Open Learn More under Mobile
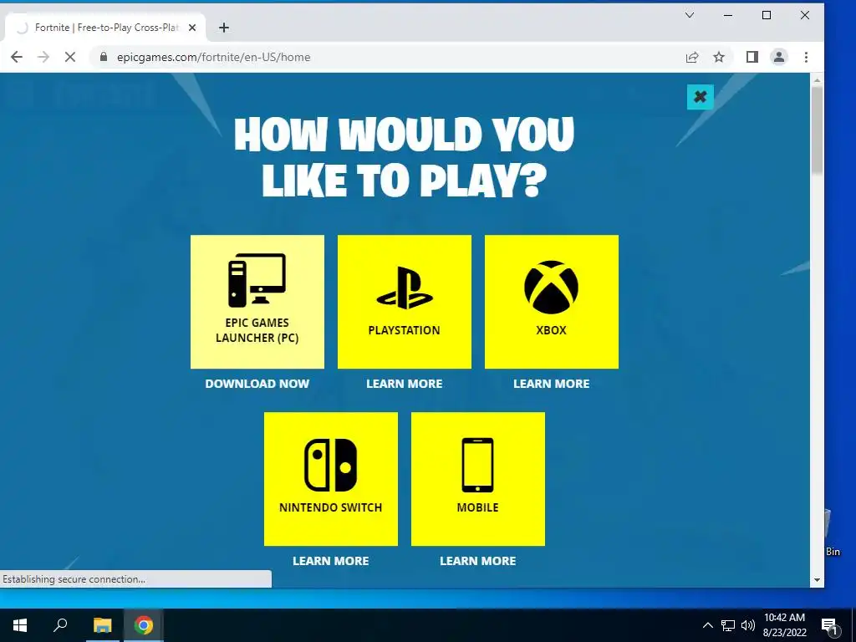 pos(477,561)
